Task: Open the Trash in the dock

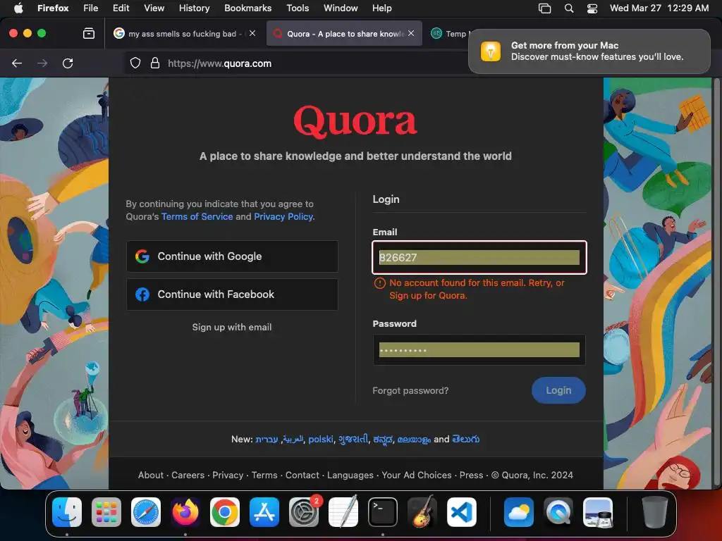Action: pyautogui.click(x=654, y=512)
